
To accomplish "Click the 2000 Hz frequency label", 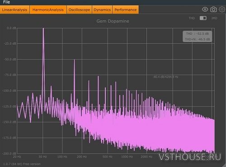I will pyautogui.click(x=146, y=157).
